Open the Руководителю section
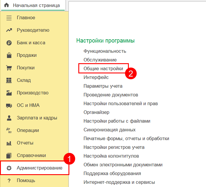Viewport: 206px width, 187px height. click(x=33, y=30)
